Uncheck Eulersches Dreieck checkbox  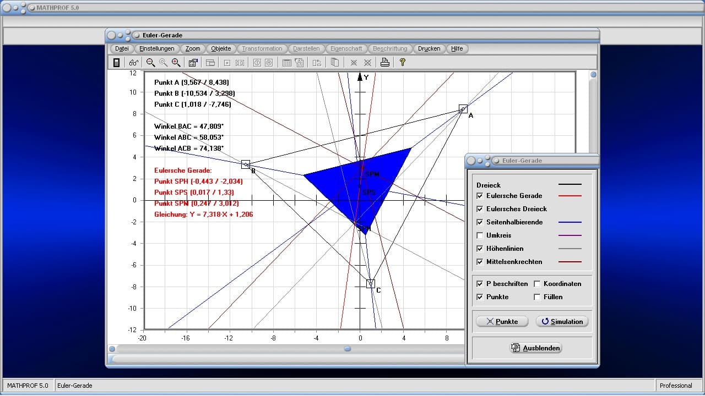pos(480,209)
